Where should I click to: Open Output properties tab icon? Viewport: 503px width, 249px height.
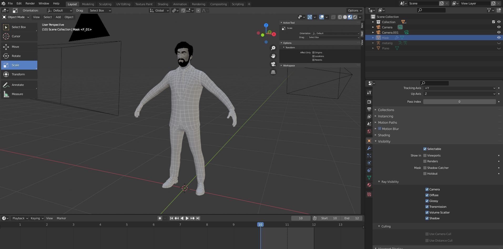coord(369,109)
